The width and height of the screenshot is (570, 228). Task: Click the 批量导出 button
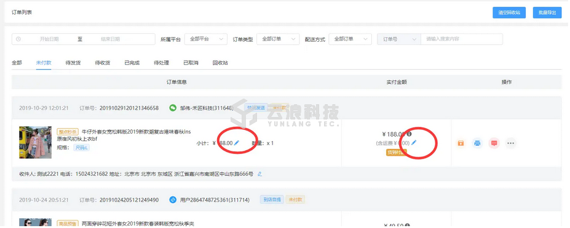[547, 13]
